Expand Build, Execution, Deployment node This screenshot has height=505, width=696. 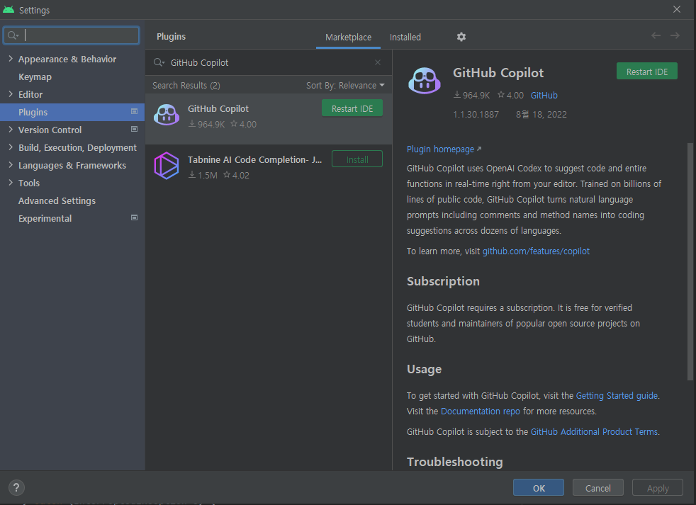[11, 147]
